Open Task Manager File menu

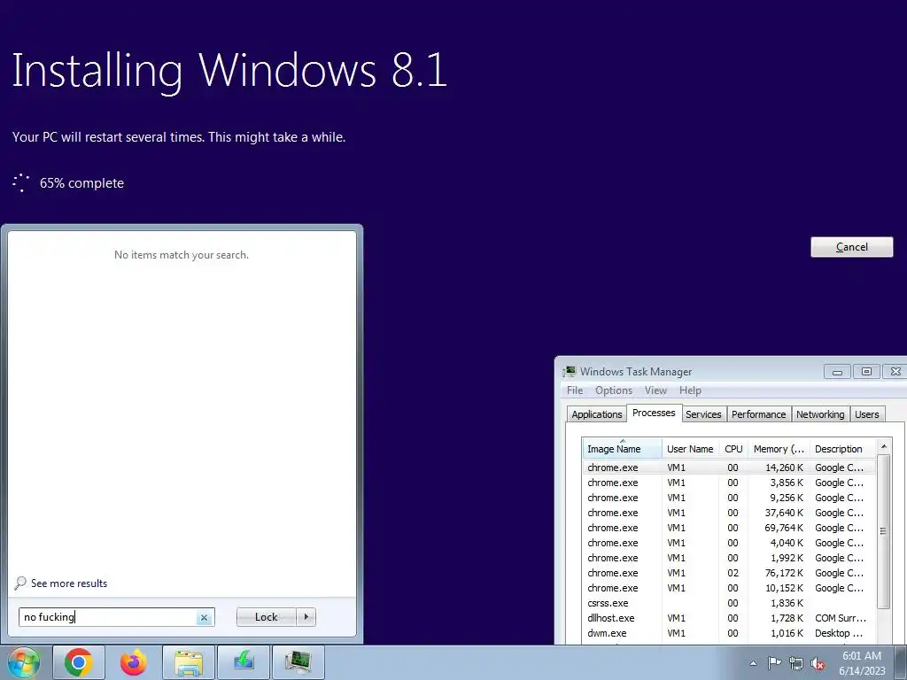click(574, 390)
